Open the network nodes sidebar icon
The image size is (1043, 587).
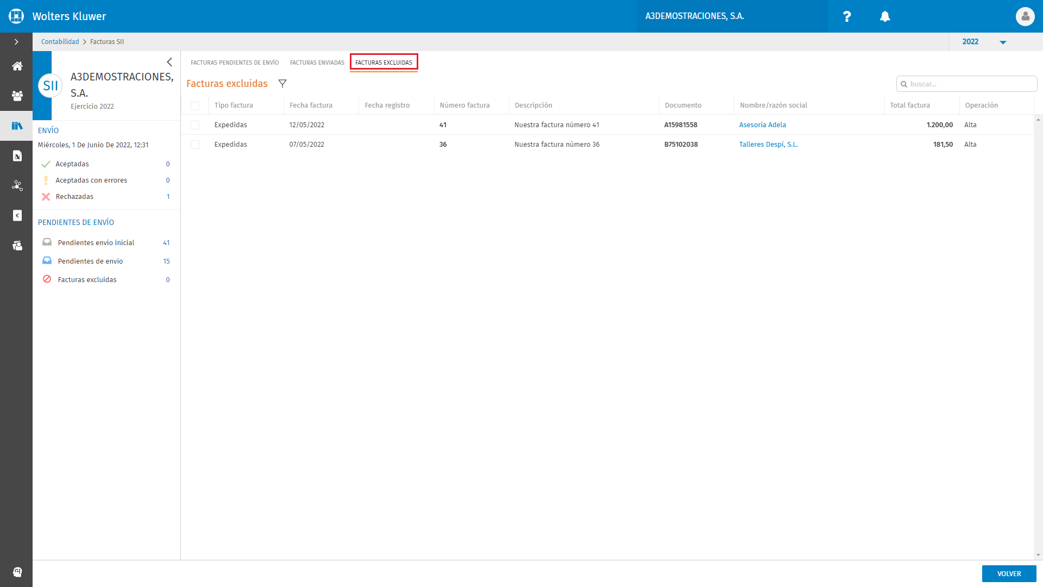pos(17,186)
